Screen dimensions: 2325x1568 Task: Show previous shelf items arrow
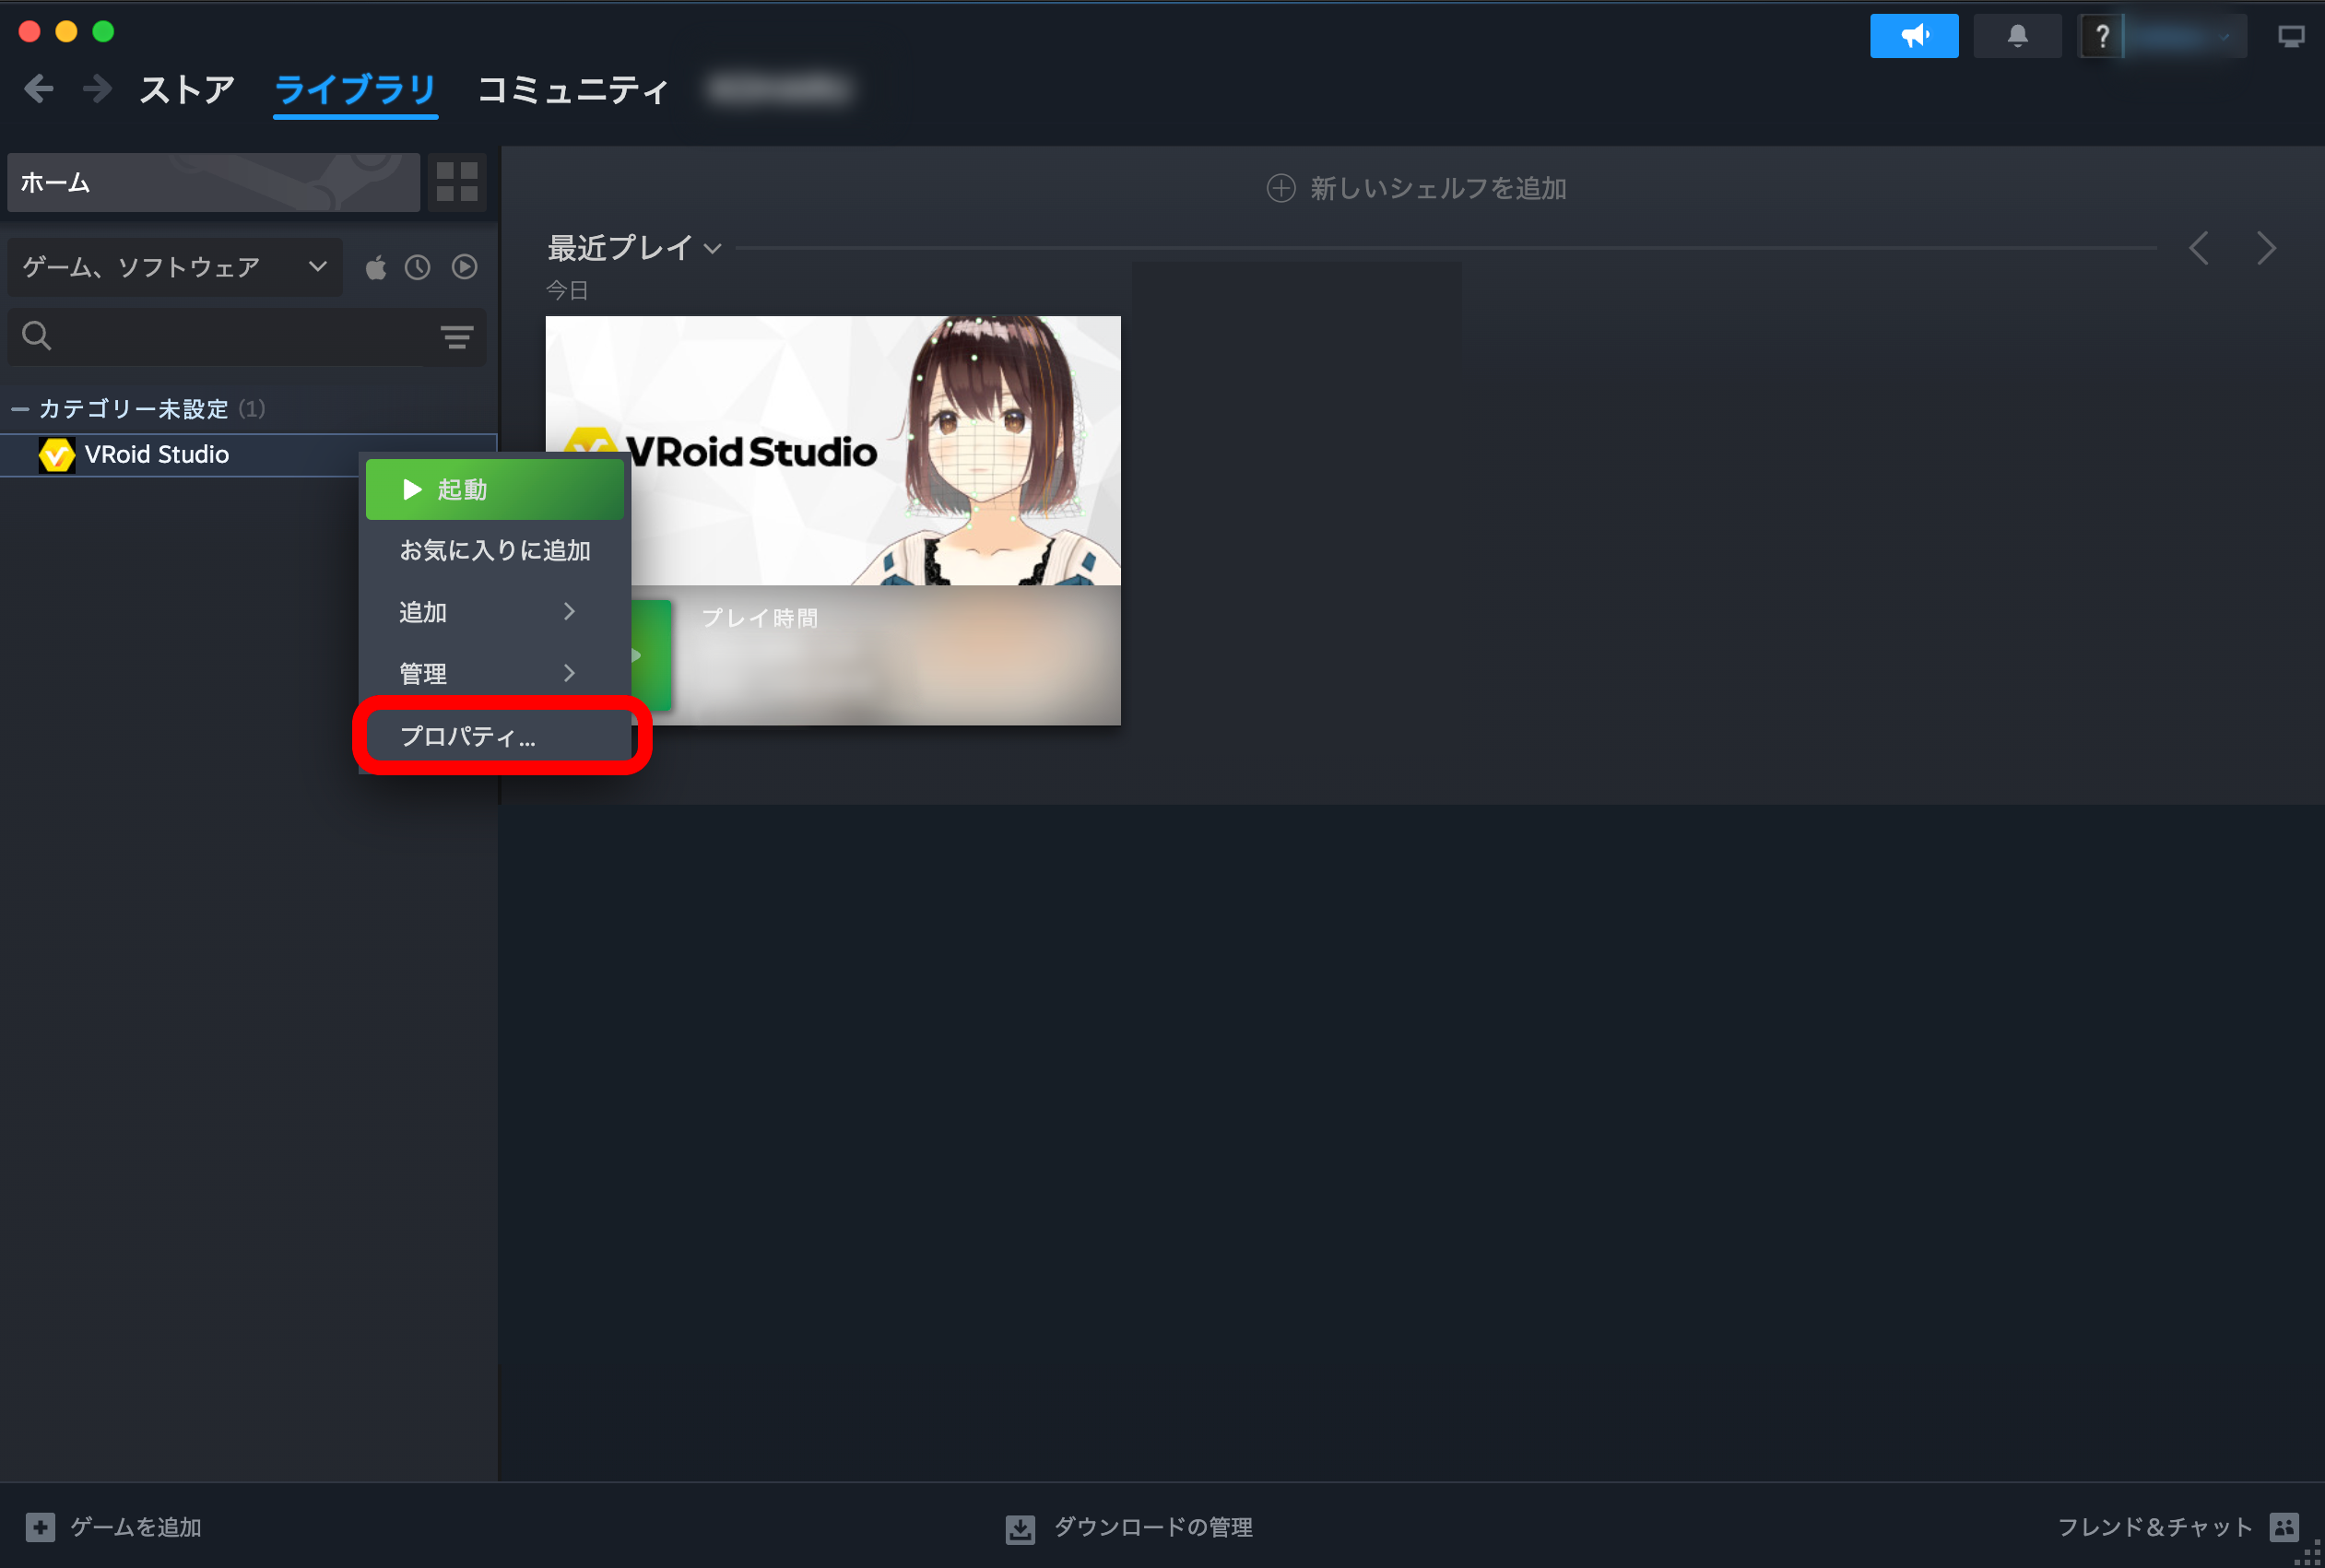2198,248
